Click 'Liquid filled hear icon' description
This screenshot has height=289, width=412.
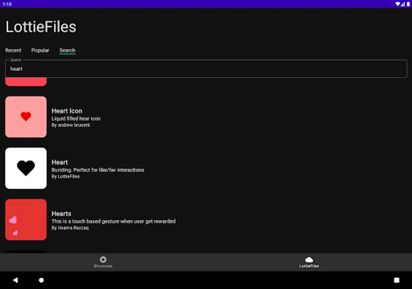(x=76, y=118)
